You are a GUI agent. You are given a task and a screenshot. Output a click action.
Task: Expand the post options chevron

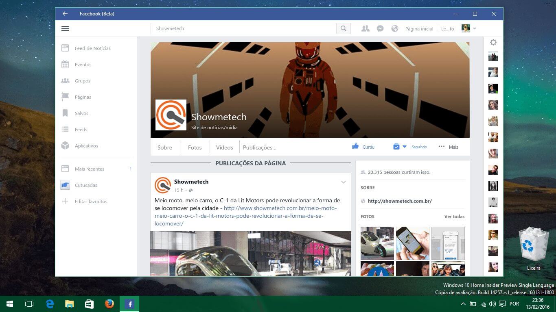click(344, 182)
